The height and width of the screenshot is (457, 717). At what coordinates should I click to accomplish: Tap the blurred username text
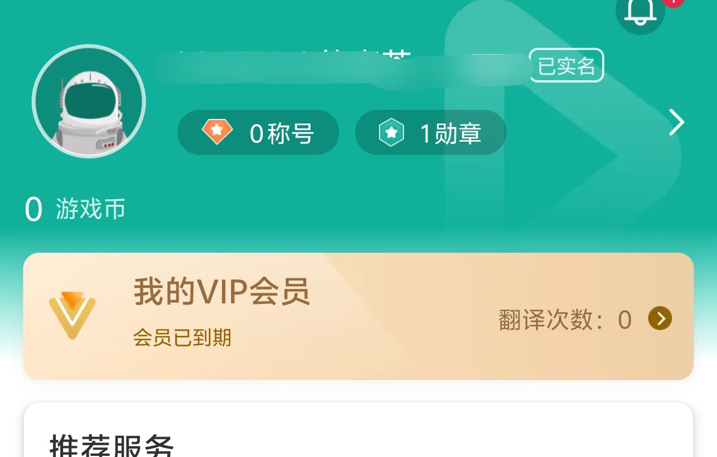[x=341, y=67]
